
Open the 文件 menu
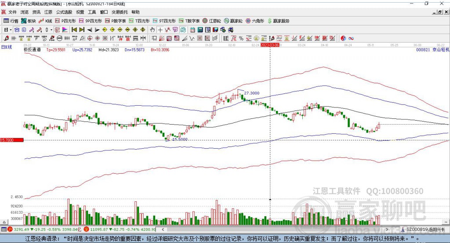12,12
